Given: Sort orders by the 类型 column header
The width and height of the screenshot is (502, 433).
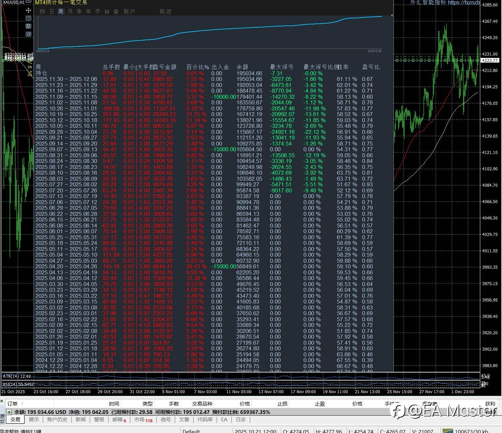Looking at the screenshot, I should (x=147, y=404).
